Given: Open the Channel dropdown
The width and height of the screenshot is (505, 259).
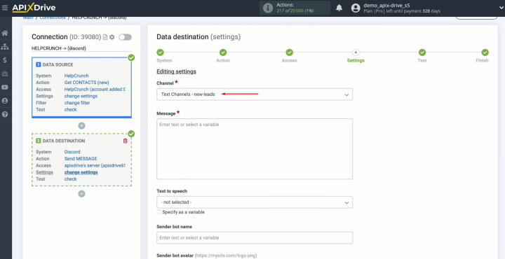Looking at the screenshot, I should [x=255, y=94].
